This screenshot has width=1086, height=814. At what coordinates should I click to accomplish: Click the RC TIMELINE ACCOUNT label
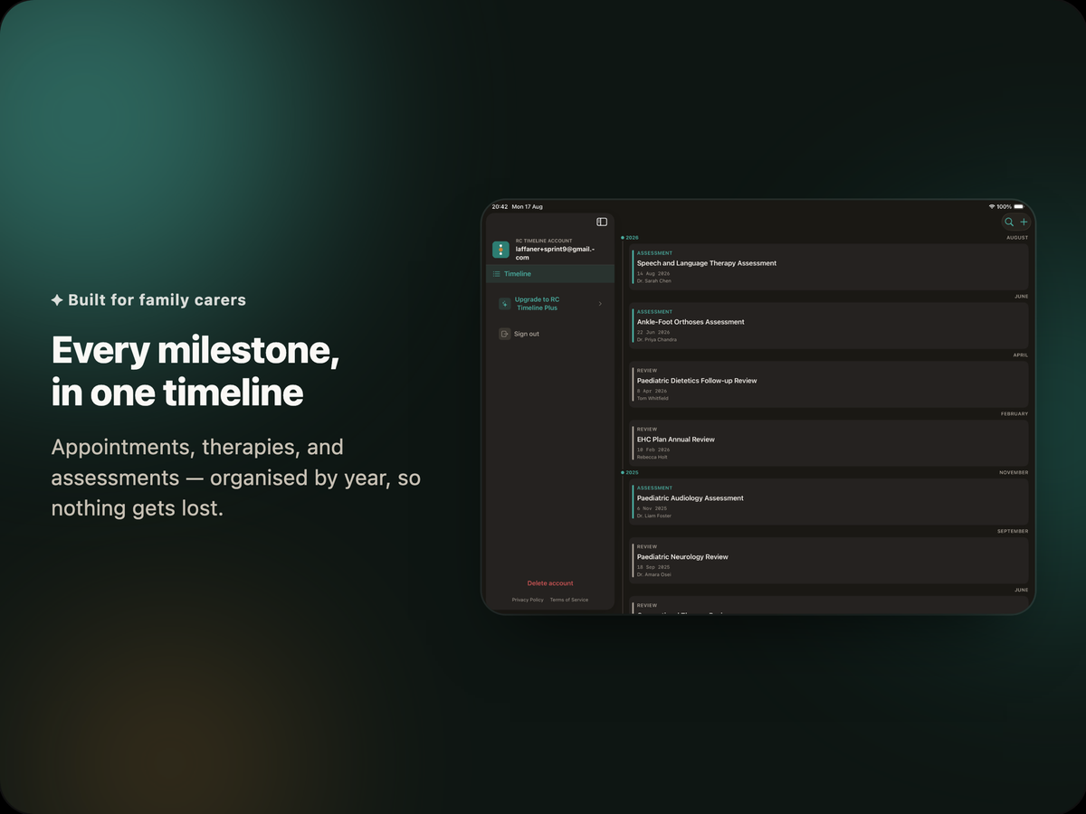[544, 241]
